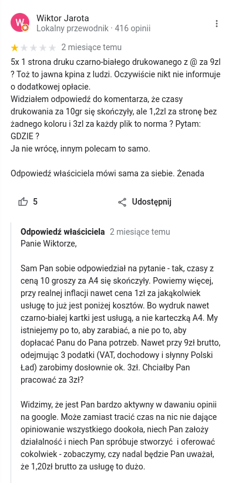Image resolution: width=232 pixels, height=483 pixels.
Task: Click the owner reply '2 miesiące temu' timestamp
Action: click(x=140, y=232)
